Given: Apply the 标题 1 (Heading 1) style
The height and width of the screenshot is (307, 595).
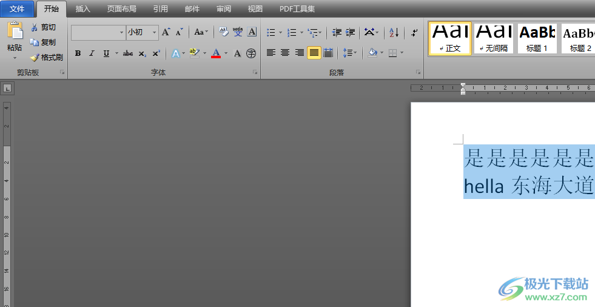Looking at the screenshot, I should tap(537, 38).
